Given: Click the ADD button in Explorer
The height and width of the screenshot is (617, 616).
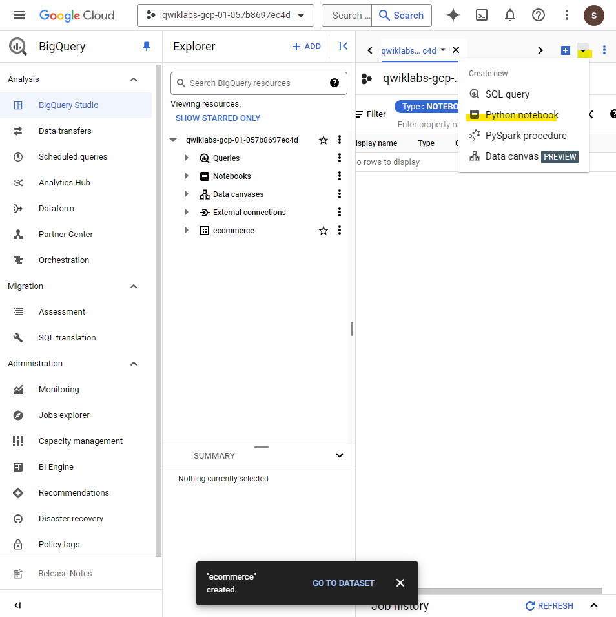Looking at the screenshot, I should point(307,47).
